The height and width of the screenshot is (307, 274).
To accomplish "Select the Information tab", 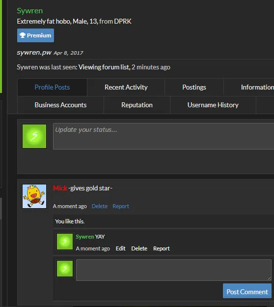I will (257, 87).
